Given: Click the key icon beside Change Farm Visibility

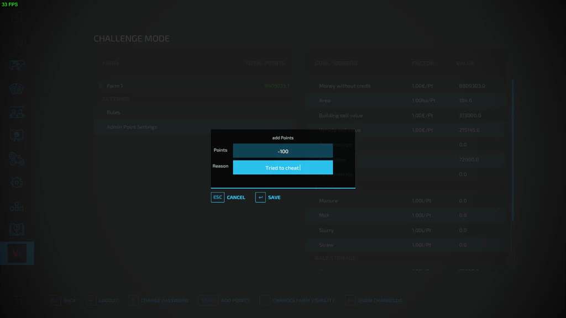Looking at the screenshot, I should (x=265, y=300).
